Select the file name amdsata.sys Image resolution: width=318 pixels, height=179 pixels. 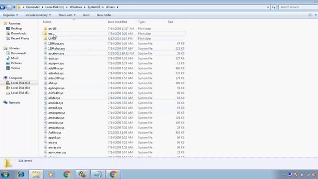pos(56,118)
